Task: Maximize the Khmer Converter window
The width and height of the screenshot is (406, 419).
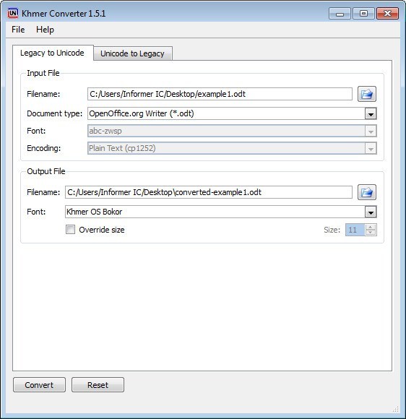Action: (363, 13)
